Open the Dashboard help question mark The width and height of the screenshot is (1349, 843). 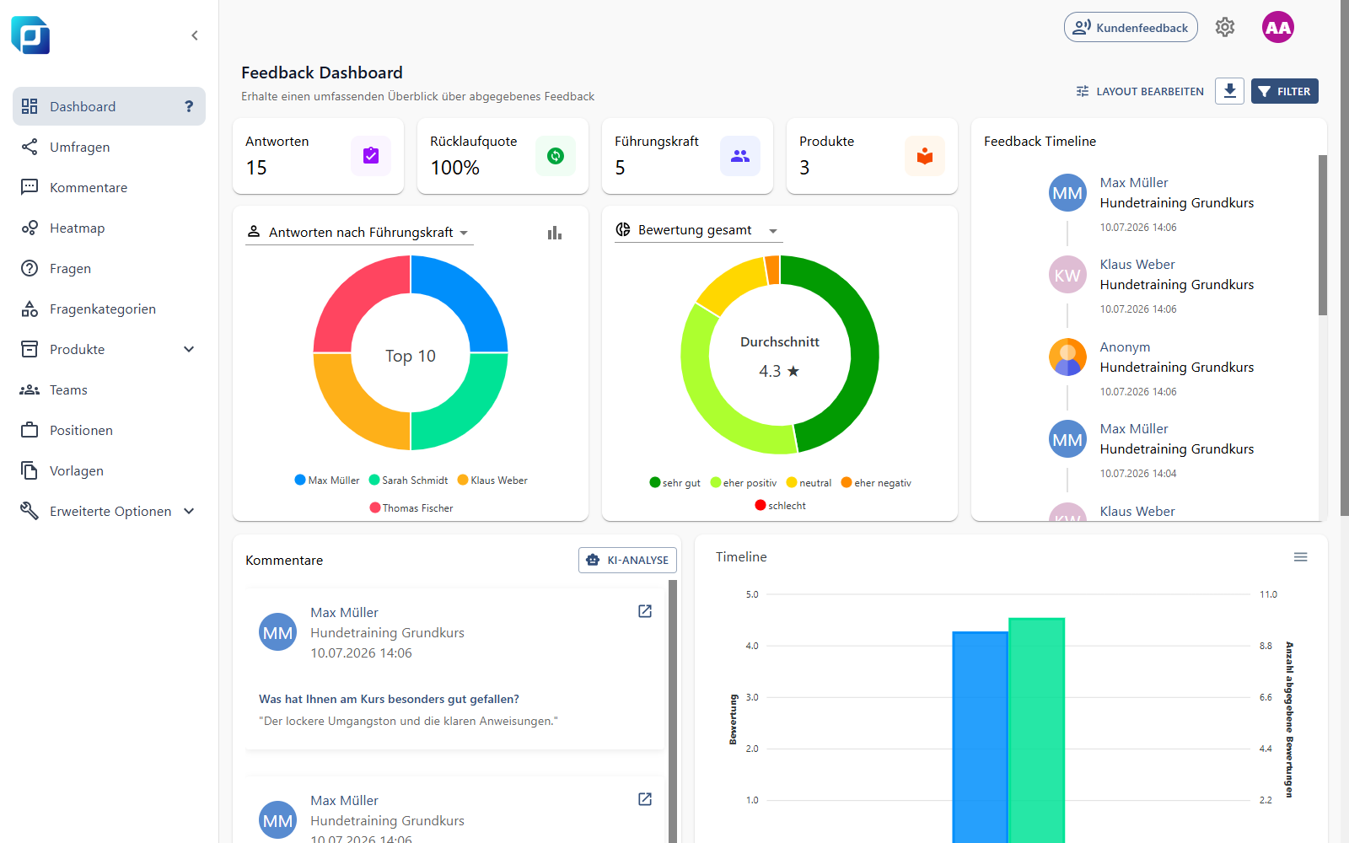point(189,106)
